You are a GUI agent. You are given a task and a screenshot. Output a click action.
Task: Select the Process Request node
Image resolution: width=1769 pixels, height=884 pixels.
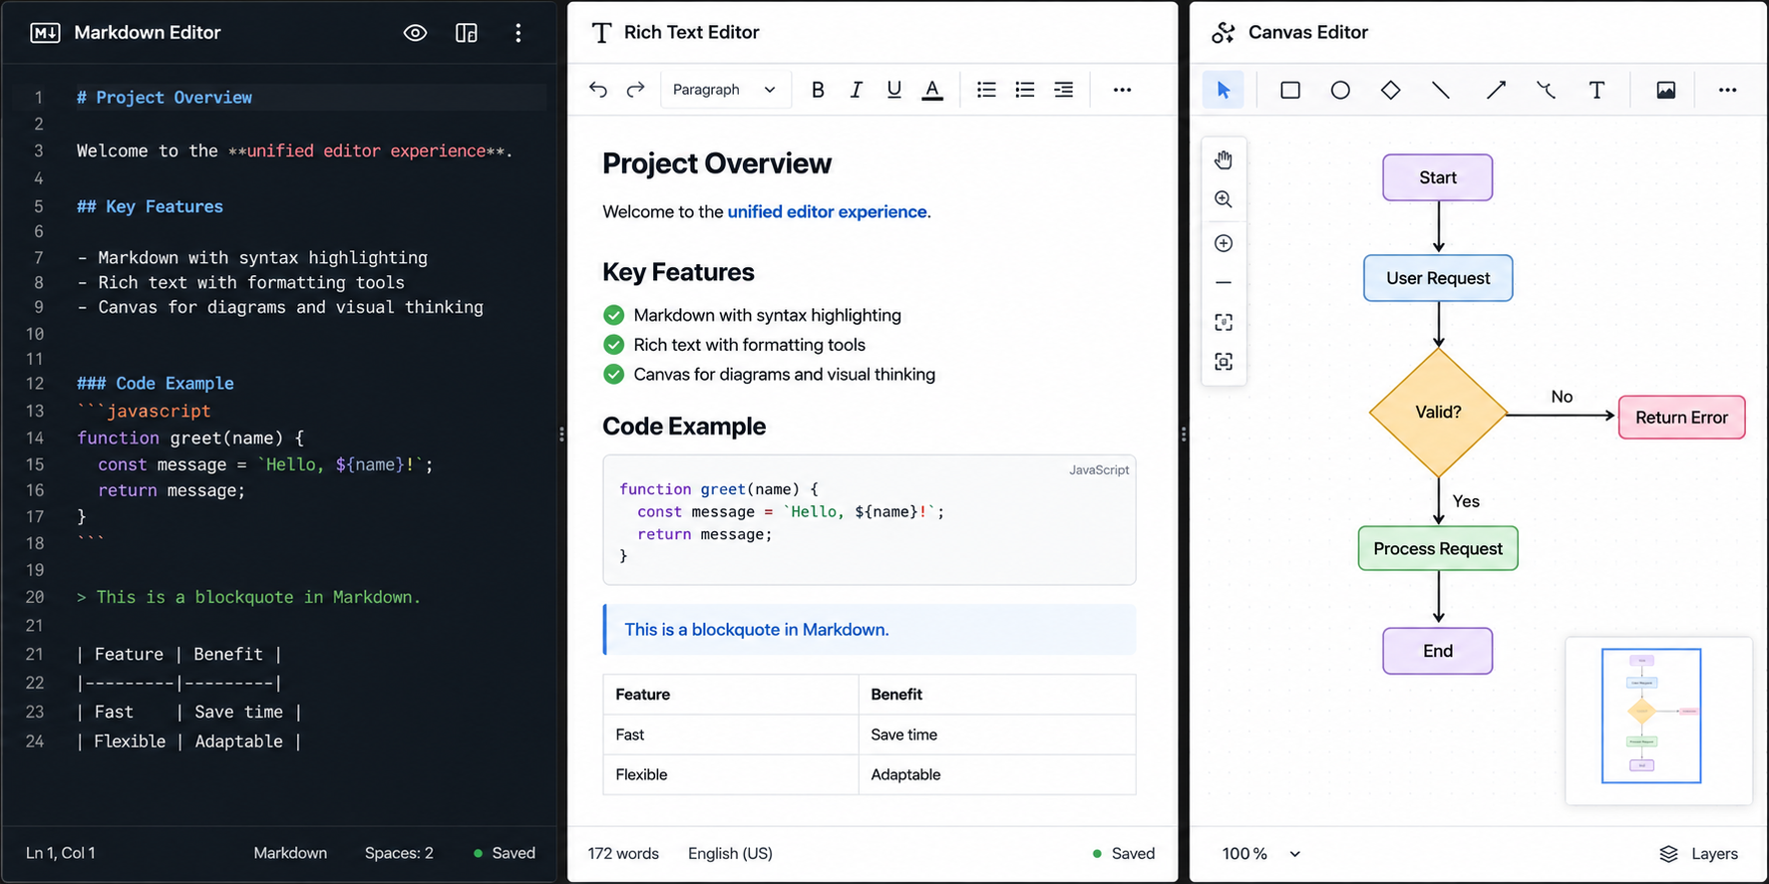1438,548
